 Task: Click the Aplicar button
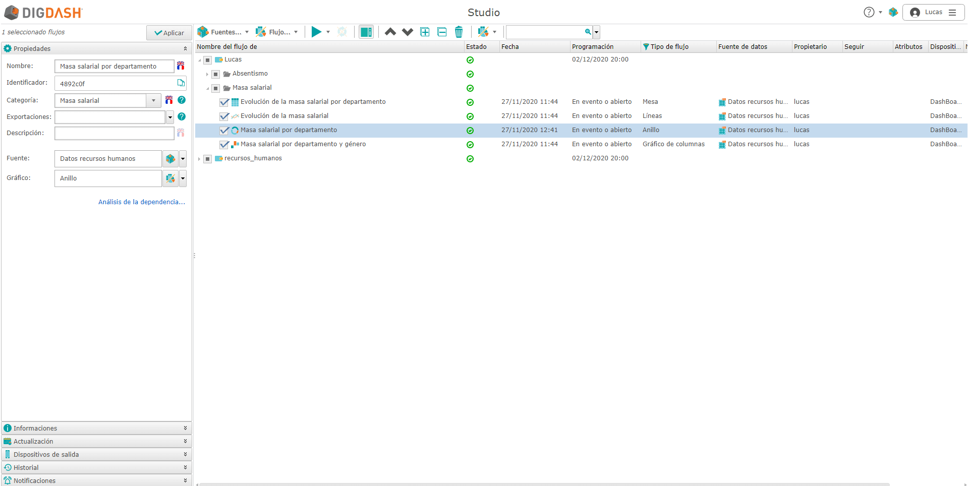(x=169, y=33)
